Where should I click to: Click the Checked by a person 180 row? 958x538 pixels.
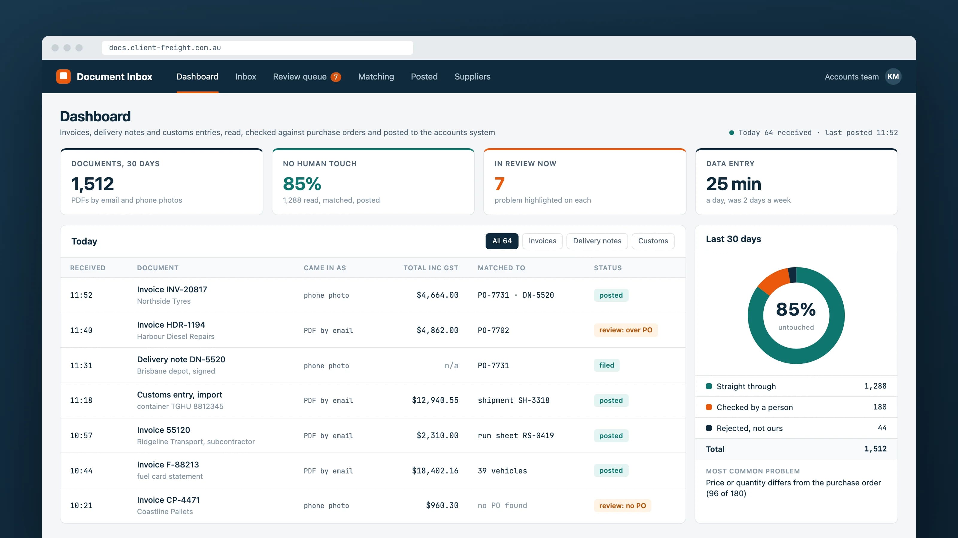coord(796,407)
